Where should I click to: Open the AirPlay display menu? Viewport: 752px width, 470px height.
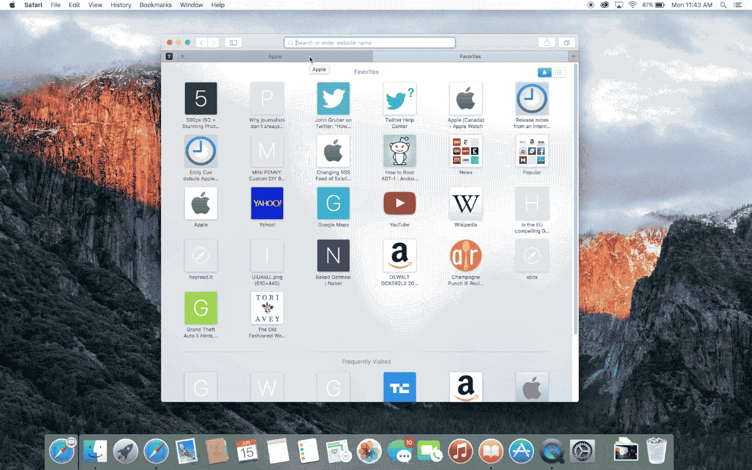[619, 5]
